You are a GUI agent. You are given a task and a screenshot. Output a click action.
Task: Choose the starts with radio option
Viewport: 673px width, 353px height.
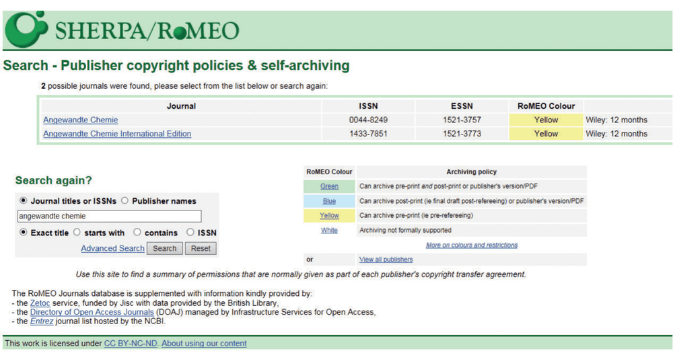coord(77,232)
